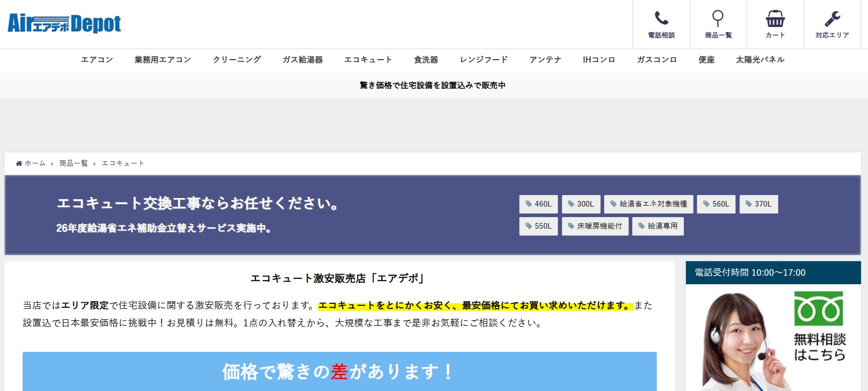Click the Air Depot logo
Viewport: 868px width, 391px height.
click(64, 24)
